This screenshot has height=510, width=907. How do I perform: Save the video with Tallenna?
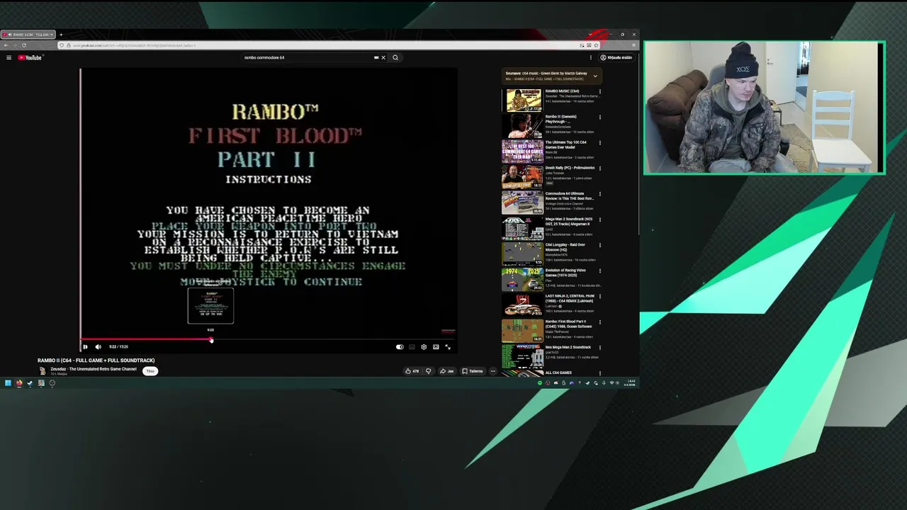point(472,371)
